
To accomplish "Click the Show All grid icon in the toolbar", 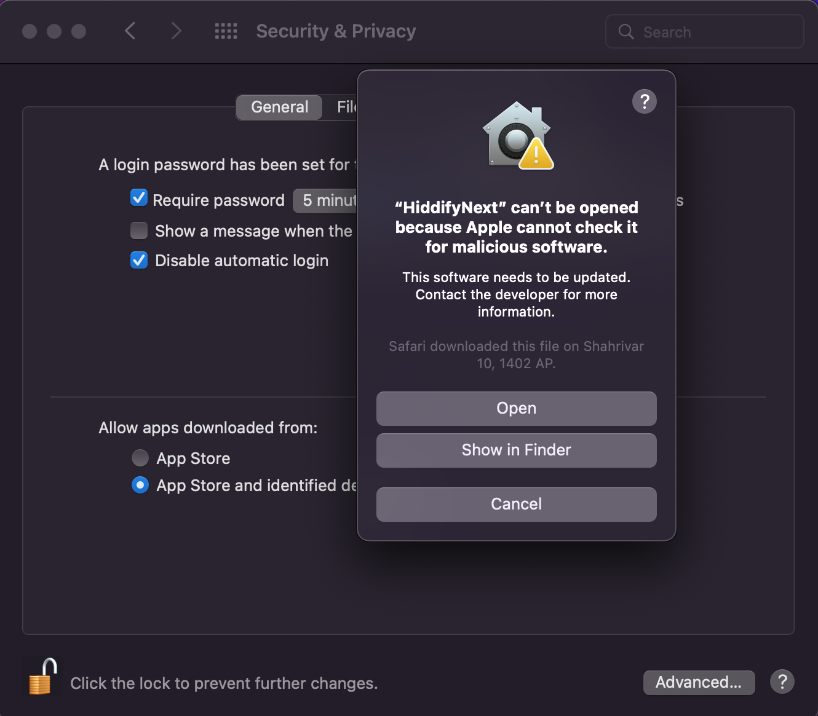I will tap(226, 31).
